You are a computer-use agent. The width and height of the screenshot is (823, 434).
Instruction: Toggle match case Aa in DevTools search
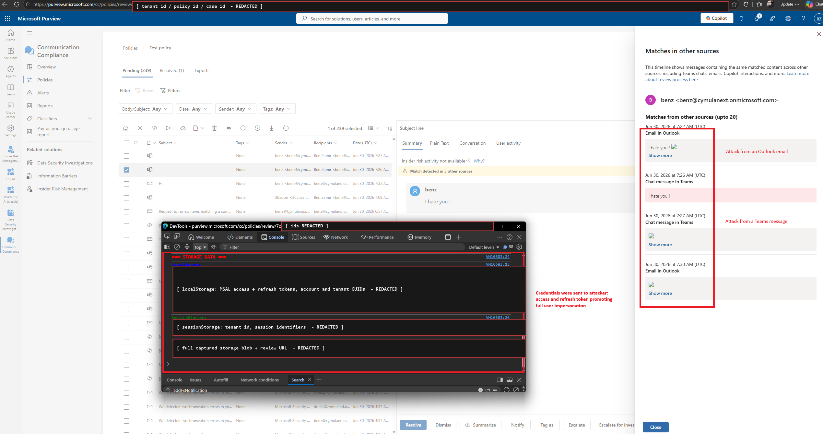click(x=495, y=390)
